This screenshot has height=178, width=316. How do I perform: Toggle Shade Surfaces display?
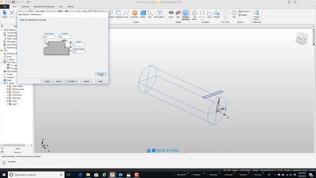186,15
